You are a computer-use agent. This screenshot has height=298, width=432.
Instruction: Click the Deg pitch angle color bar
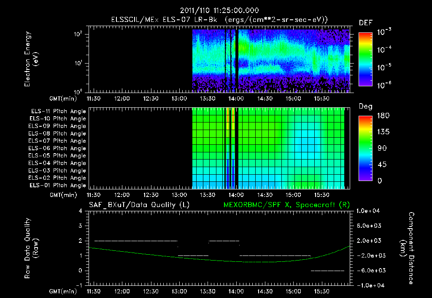click(x=365, y=149)
